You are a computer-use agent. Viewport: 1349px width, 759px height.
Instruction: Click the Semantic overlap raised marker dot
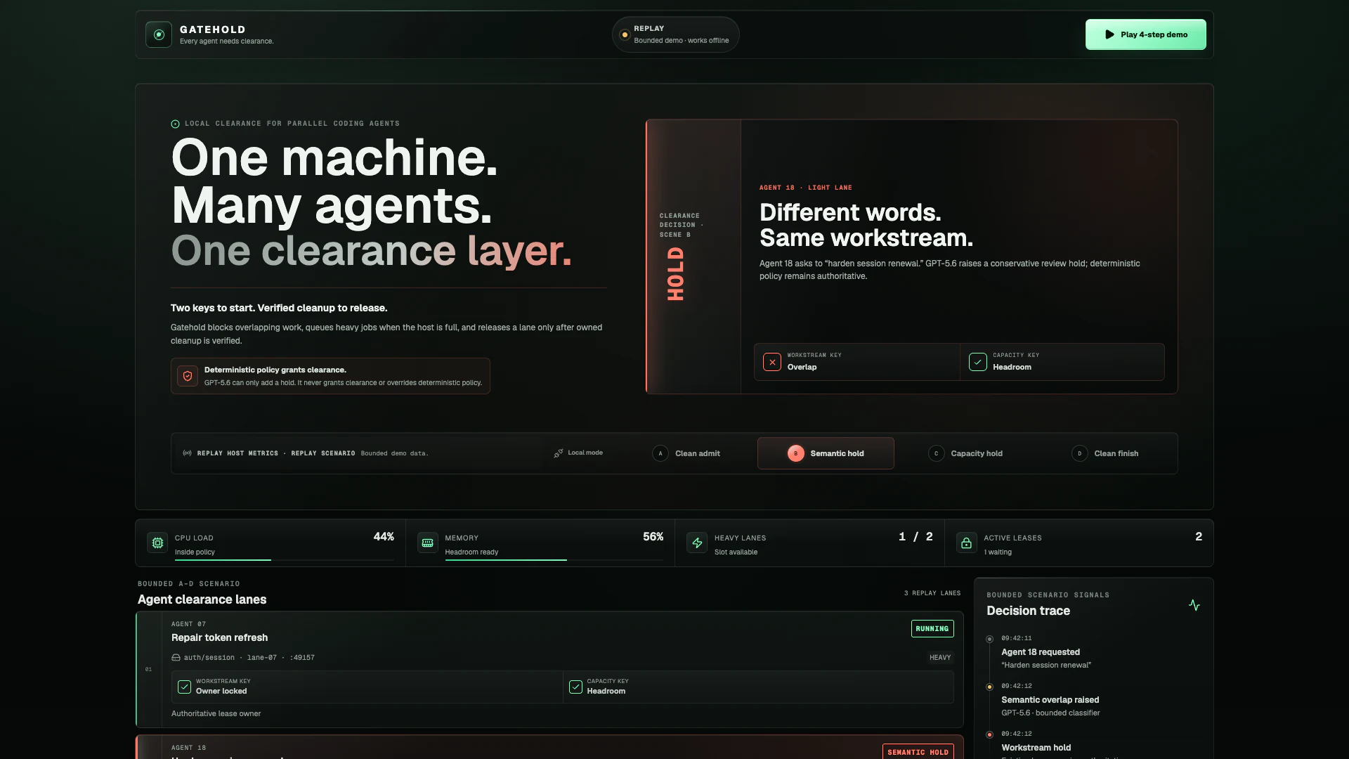click(989, 687)
